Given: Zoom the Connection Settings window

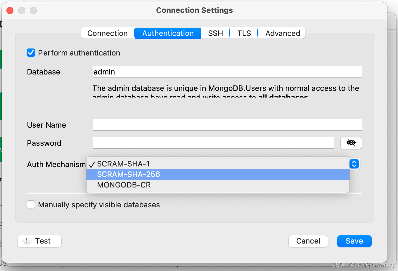Looking at the screenshot, I should 33,11.
